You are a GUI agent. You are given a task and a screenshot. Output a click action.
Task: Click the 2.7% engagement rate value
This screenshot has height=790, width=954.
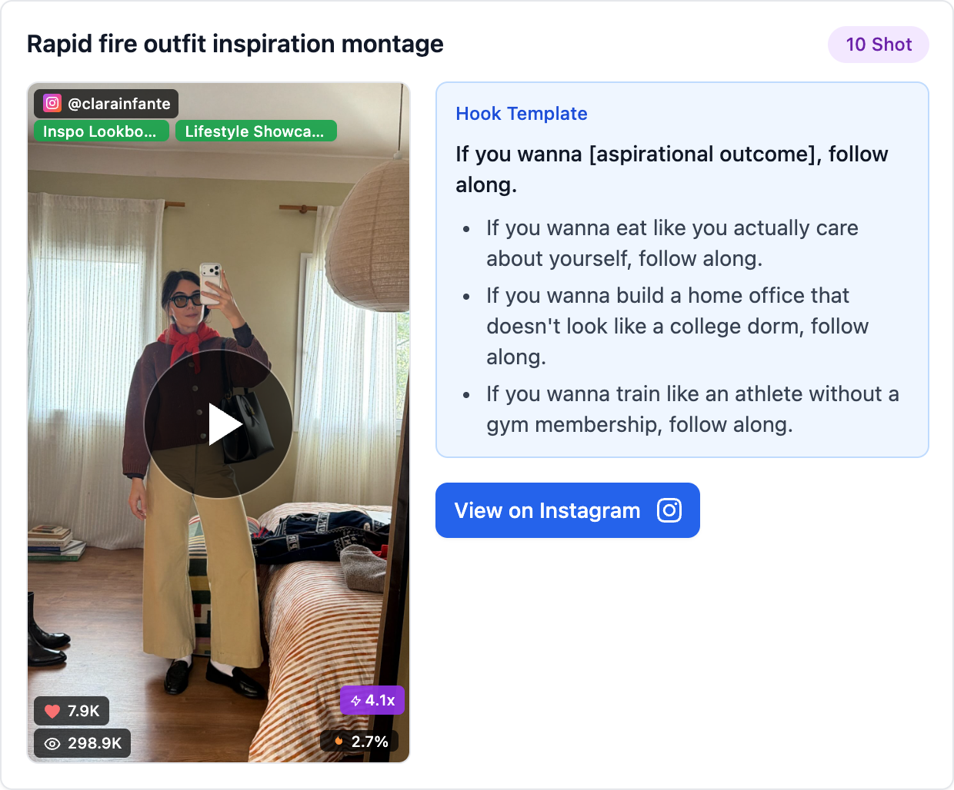(370, 742)
